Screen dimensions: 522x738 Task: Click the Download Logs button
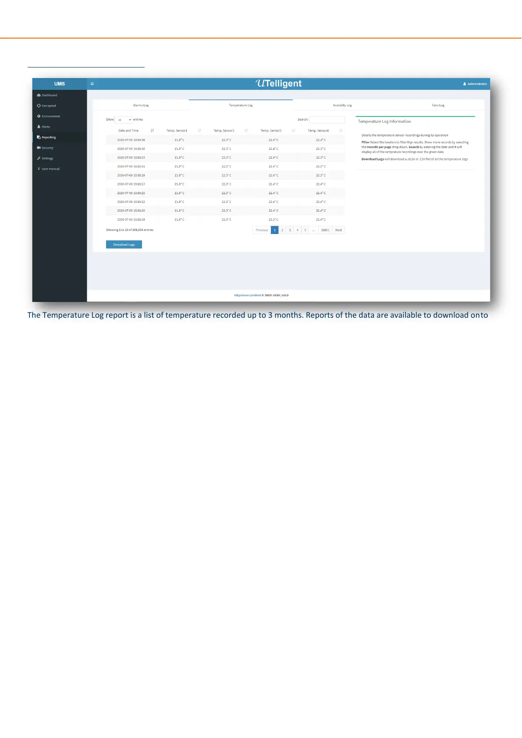(124, 245)
